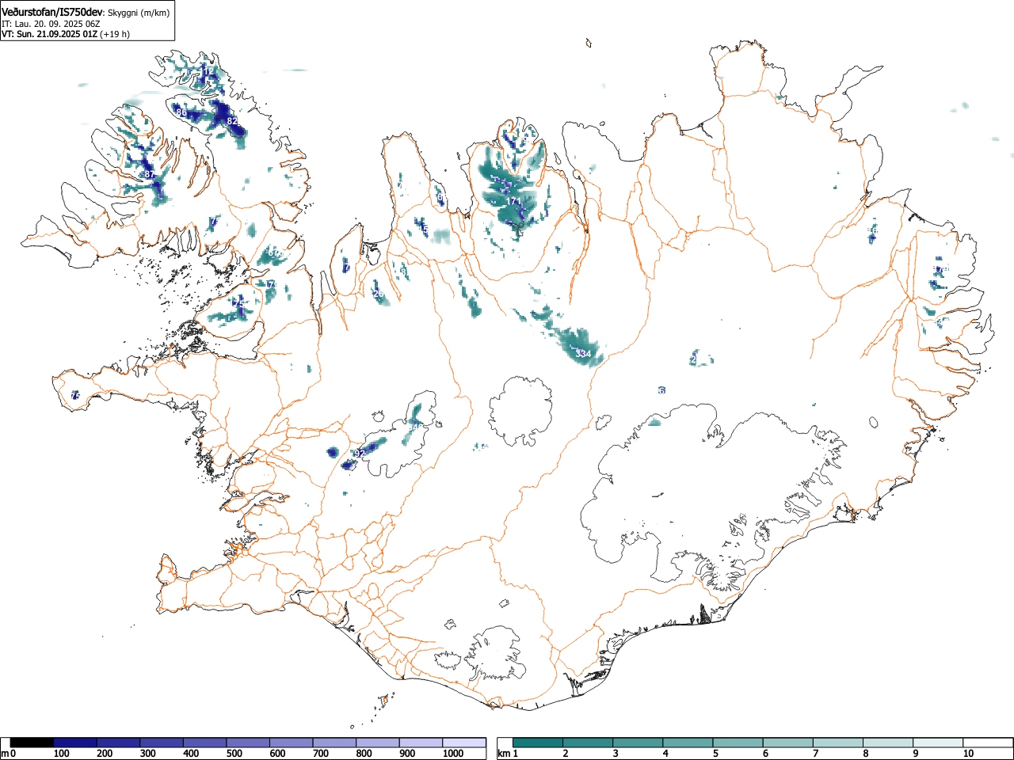Click the 5–6 km legend swatch

[x=738, y=743]
